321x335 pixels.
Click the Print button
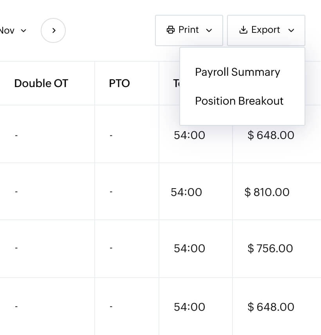[x=189, y=30]
